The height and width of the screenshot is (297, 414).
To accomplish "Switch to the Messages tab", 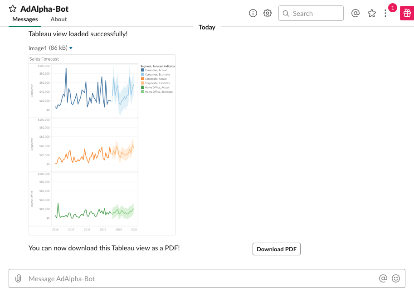I will coord(25,19).
